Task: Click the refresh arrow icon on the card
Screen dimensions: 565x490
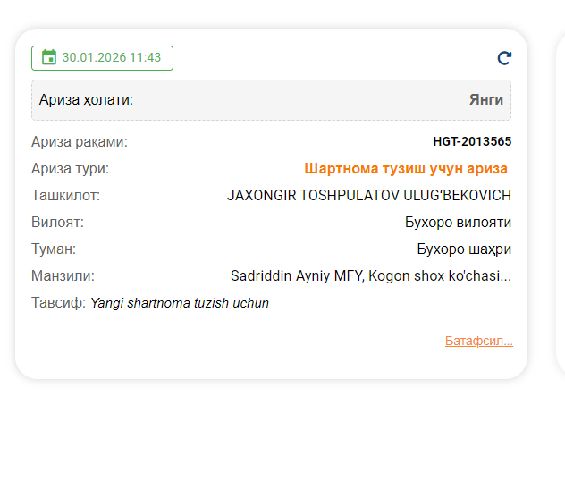Action: tap(504, 58)
